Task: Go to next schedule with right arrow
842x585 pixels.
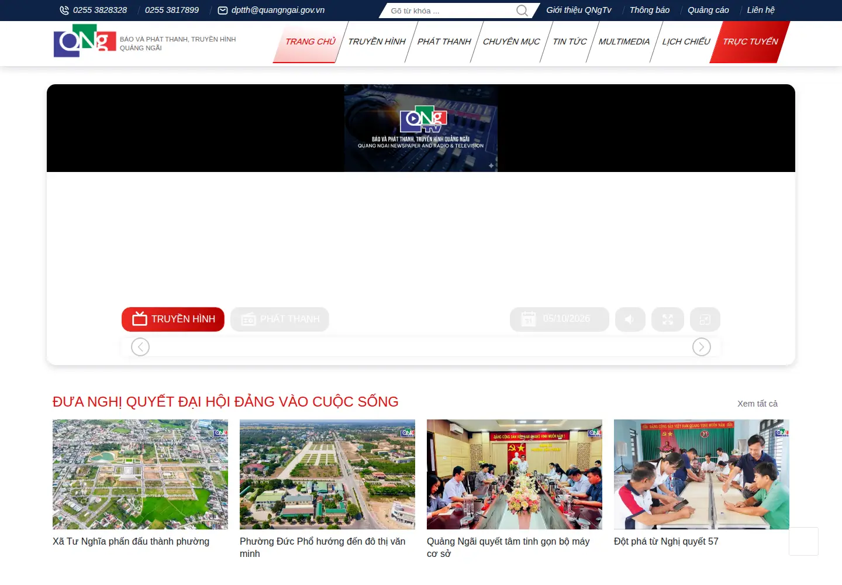Action: click(x=702, y=347)
